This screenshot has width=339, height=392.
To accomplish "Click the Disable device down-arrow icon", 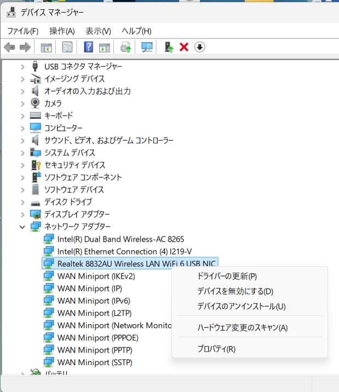I will pos(199,47).
